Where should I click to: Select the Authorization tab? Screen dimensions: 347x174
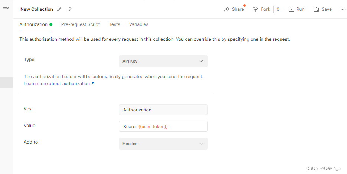pyautogui.click(x=33, y=24)
